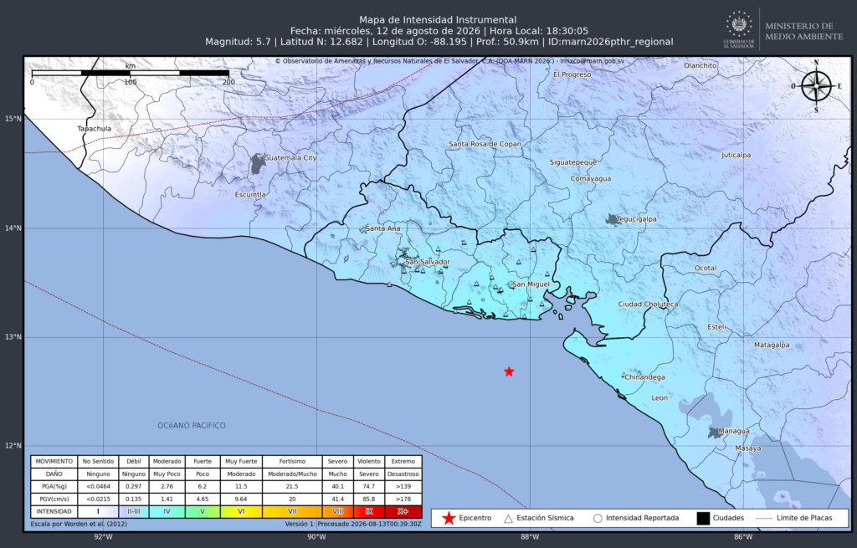Viewport: 857px width, 548px height.
Task: Click the red epicenter star on the map
Action: pos(509,371)
